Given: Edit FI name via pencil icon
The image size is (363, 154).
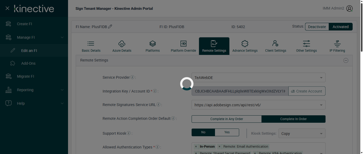Looking at the screenshot, I should coord(110,27).
